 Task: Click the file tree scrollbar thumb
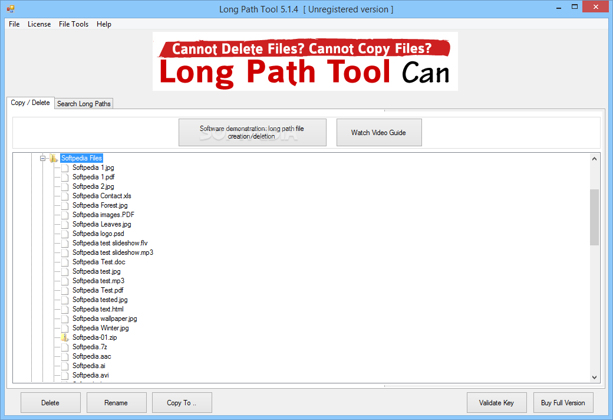[594, 217]
